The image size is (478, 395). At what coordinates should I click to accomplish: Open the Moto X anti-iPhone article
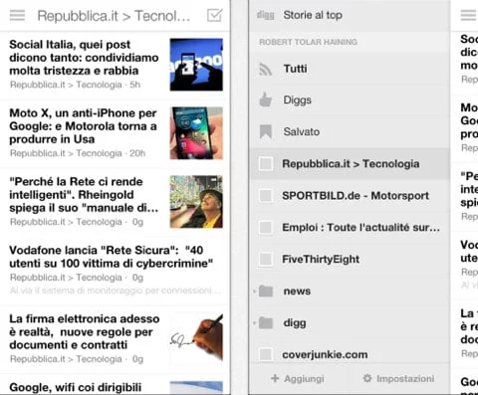tap(83, 126)
